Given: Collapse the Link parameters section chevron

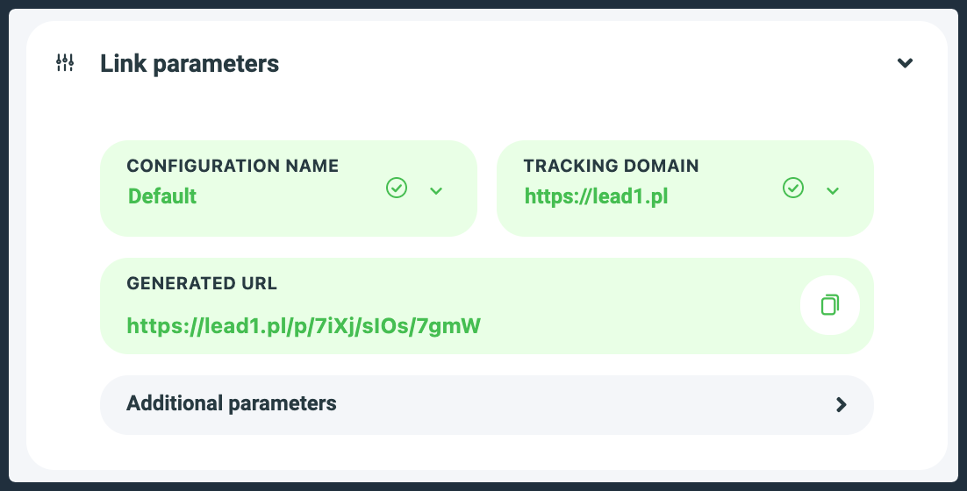Looking at the screenshot, I should (906, 63).
